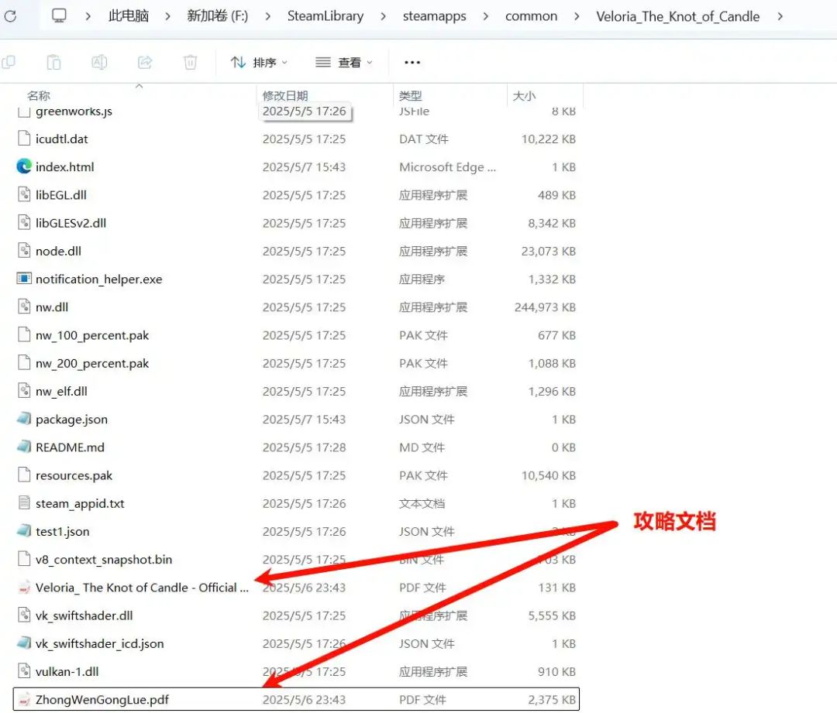
Task: Click the notification_helper.exe application icon
Action: (24, 279)
